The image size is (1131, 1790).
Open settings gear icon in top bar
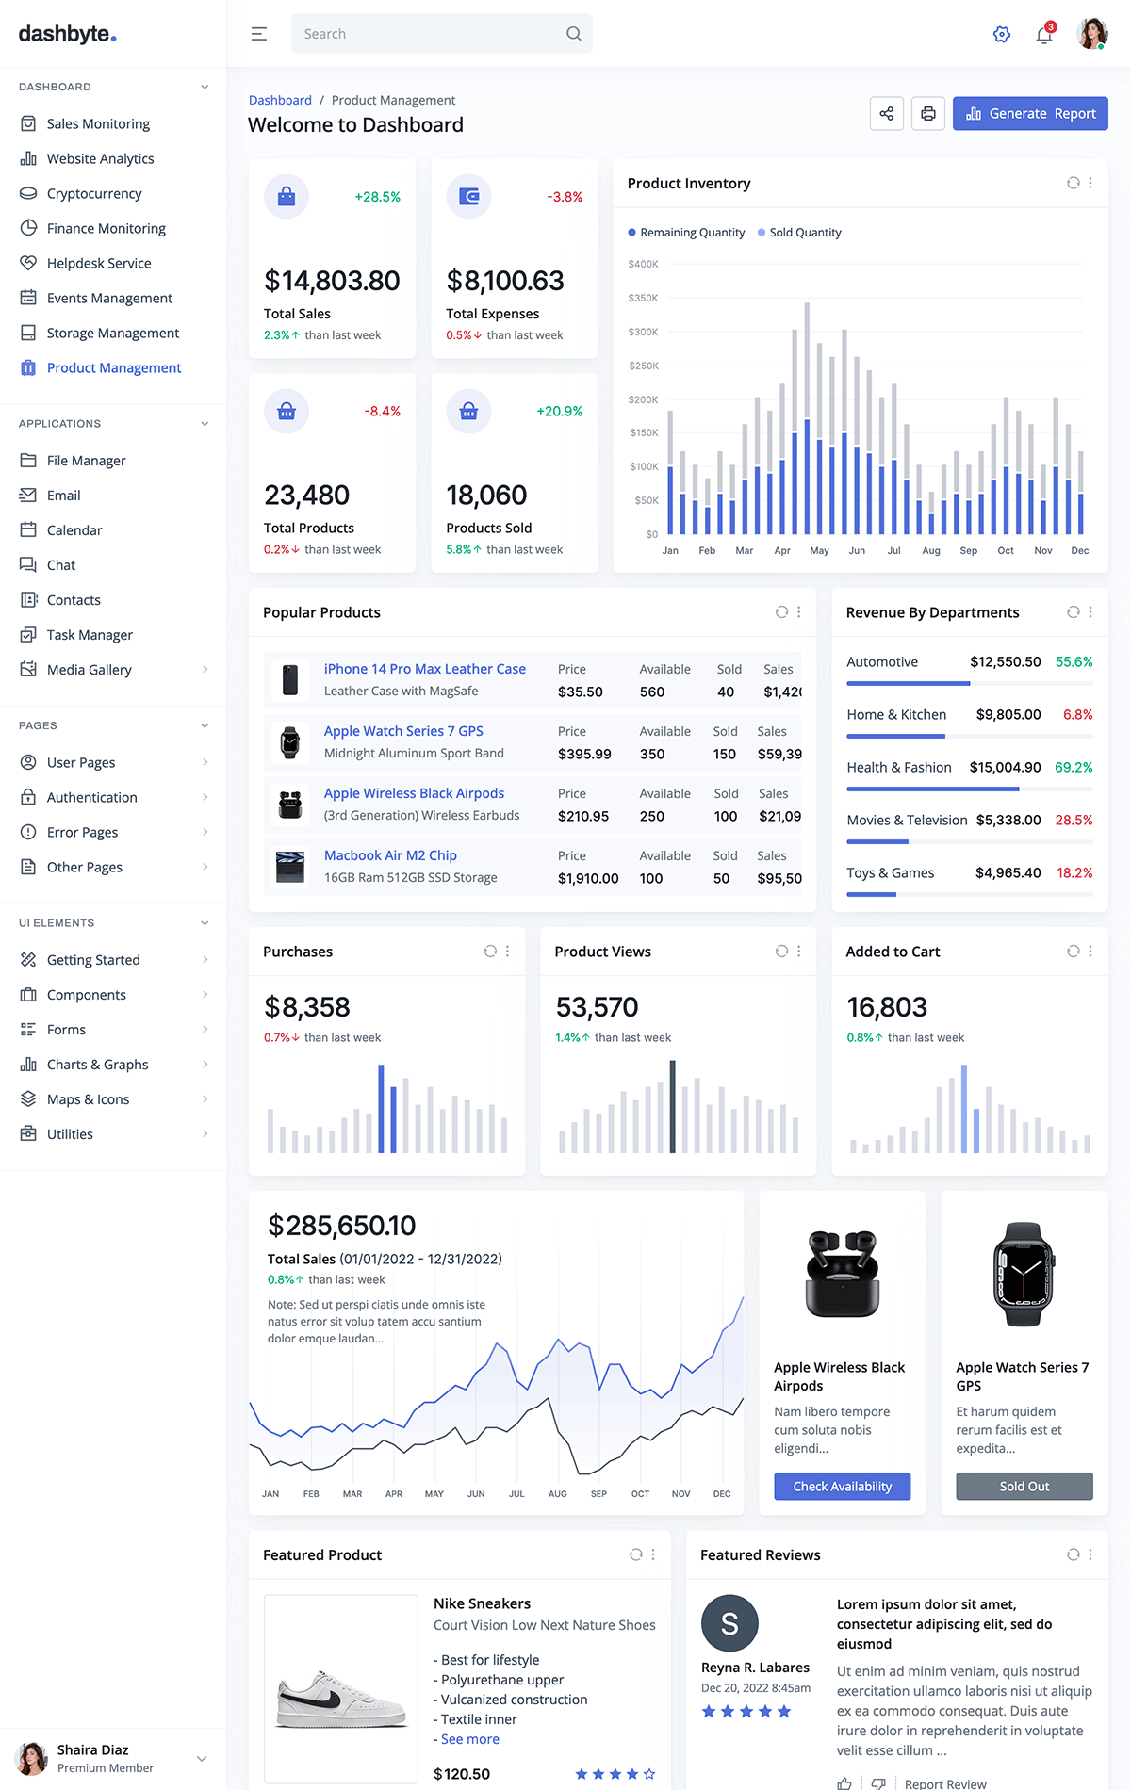pos(1001,34)
